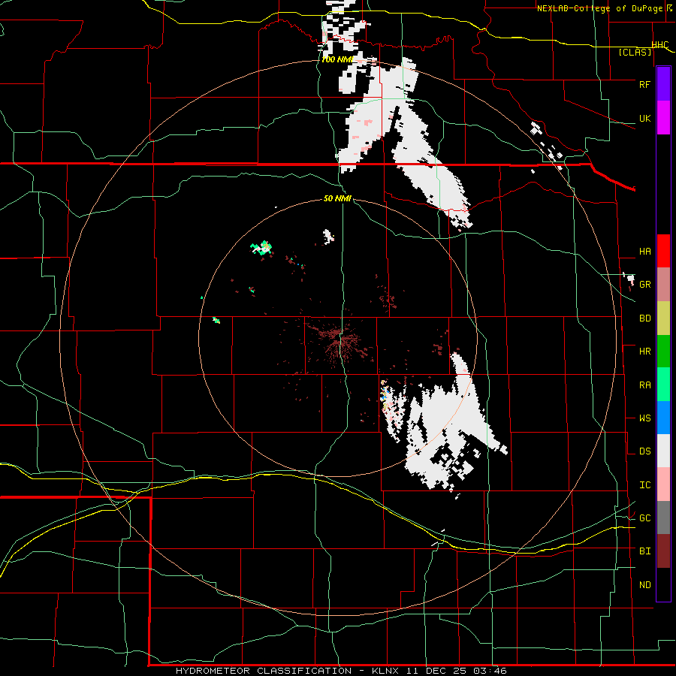Click the UK legend label

[644, 118]
